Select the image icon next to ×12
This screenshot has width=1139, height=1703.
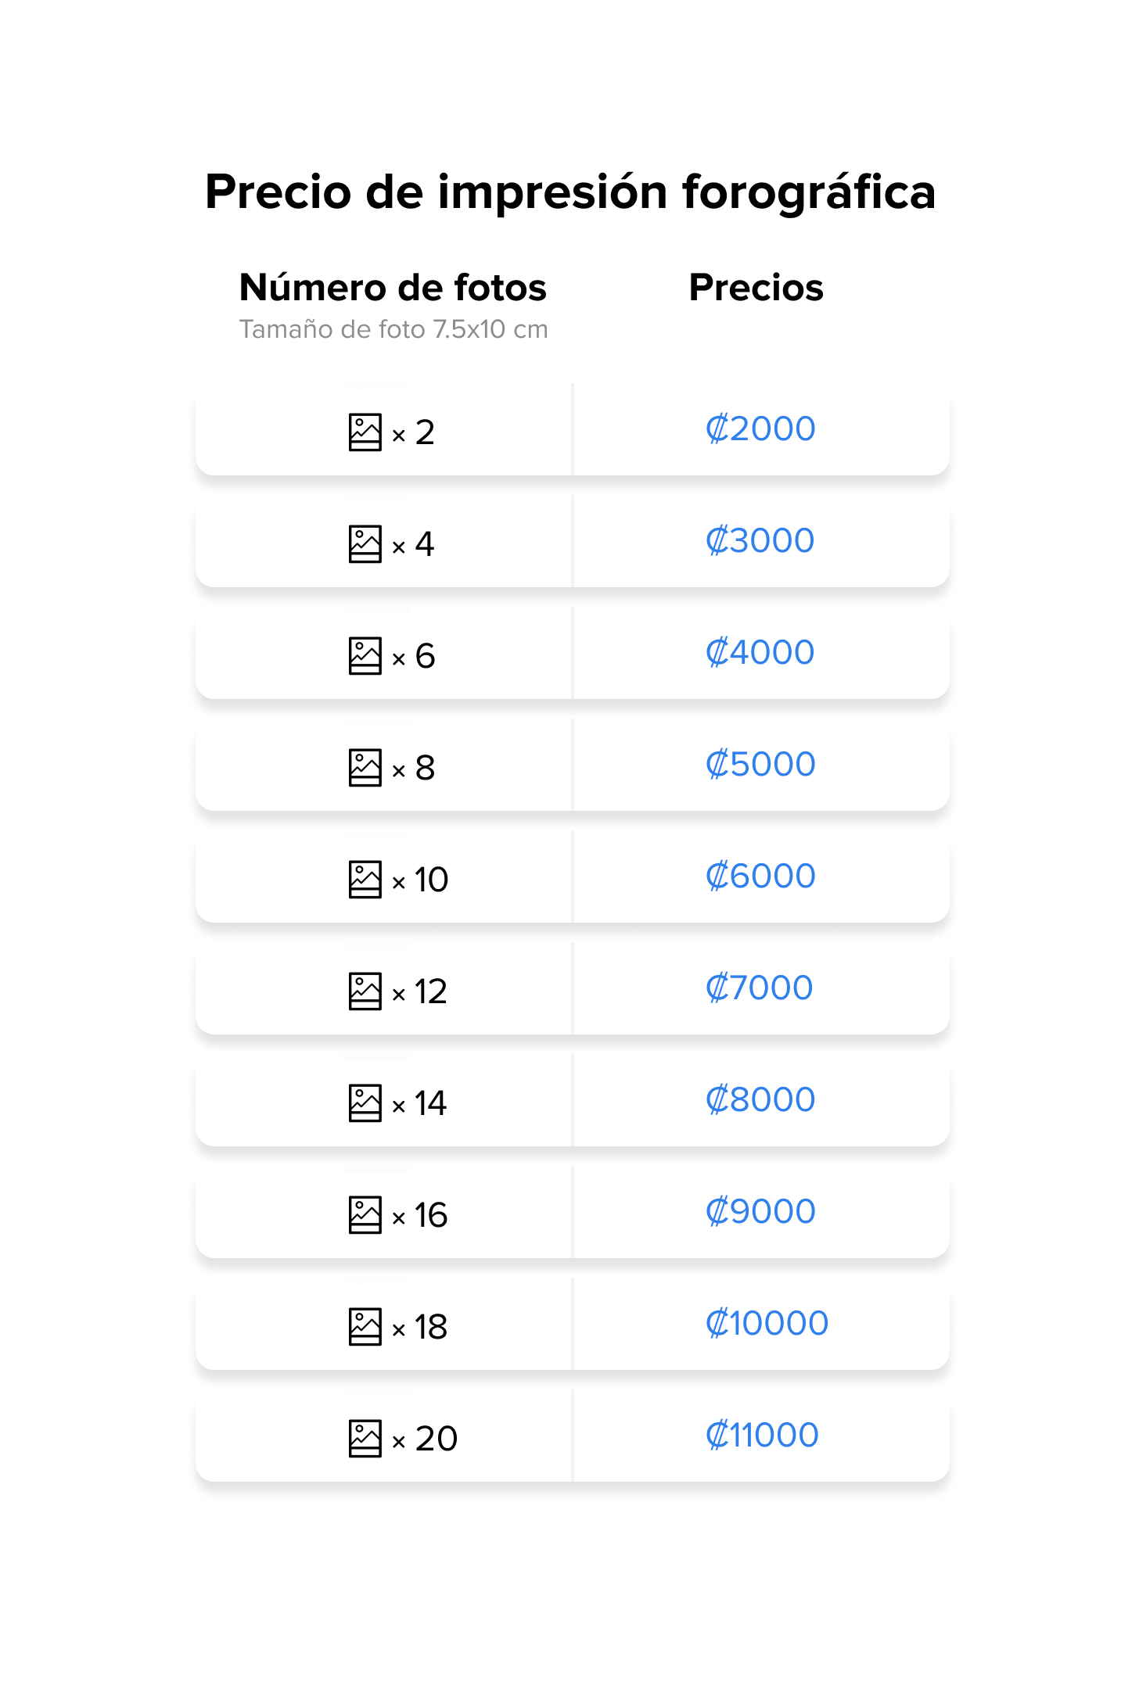365,991
